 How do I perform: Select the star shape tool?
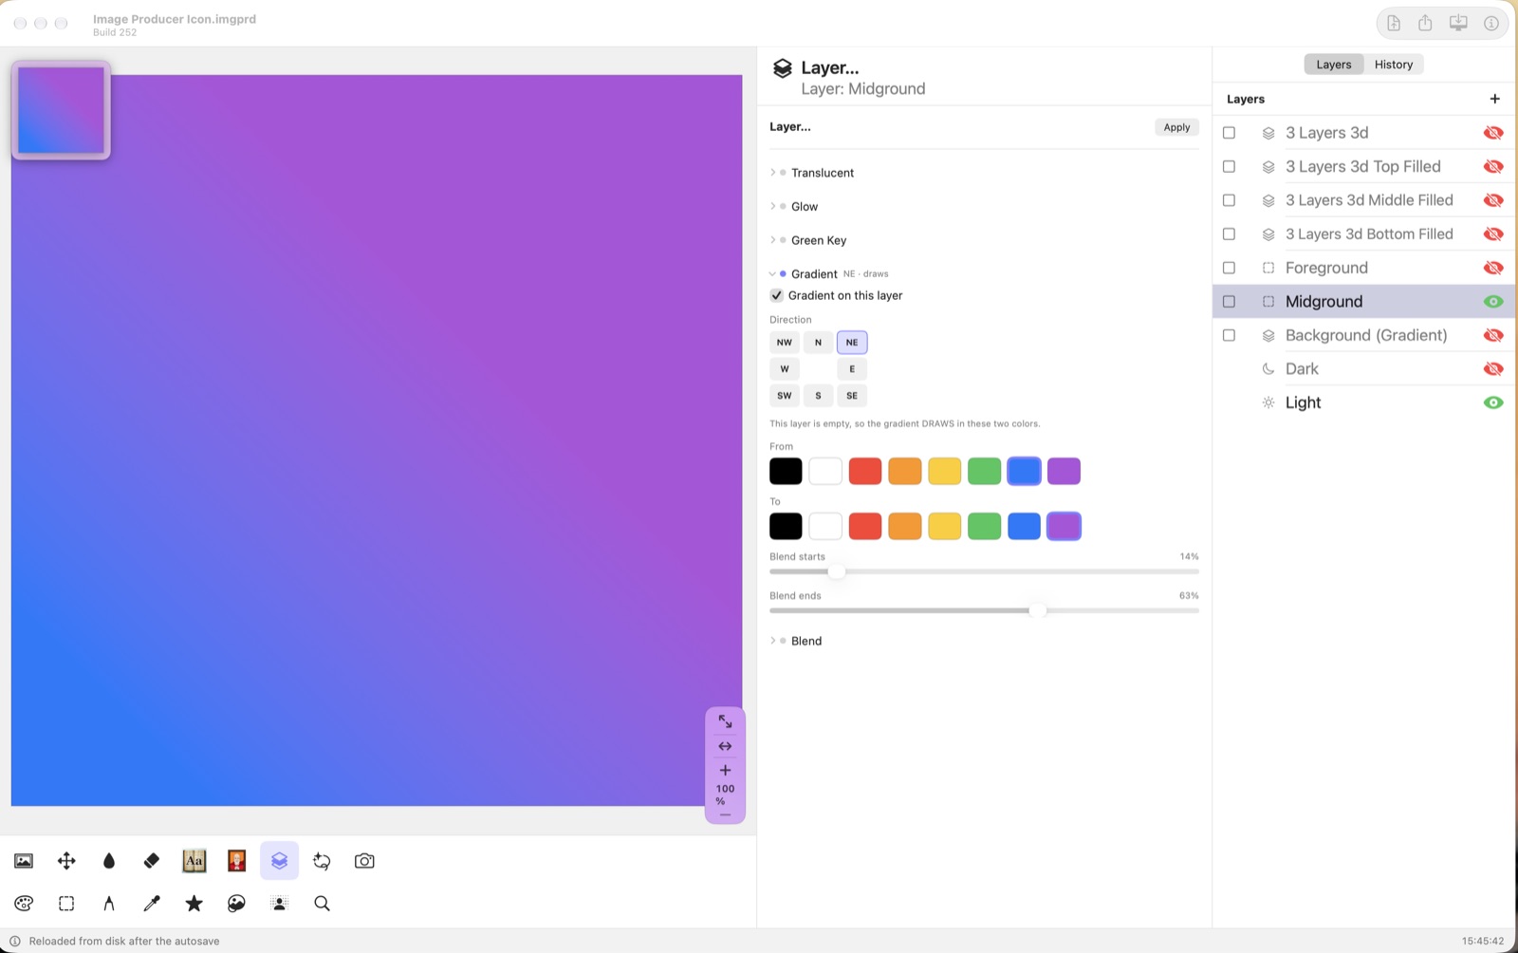[x=194, y=904]
